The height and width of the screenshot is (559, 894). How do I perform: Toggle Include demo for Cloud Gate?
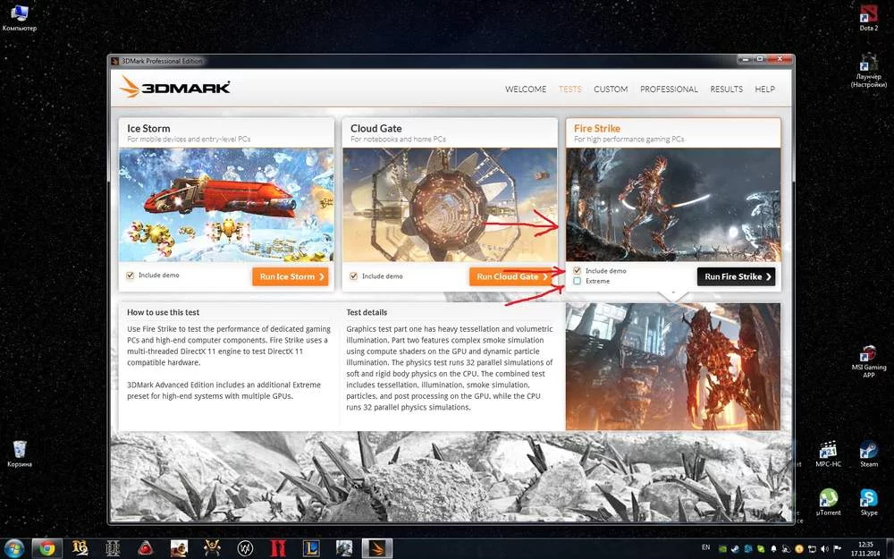click(353, 276)
